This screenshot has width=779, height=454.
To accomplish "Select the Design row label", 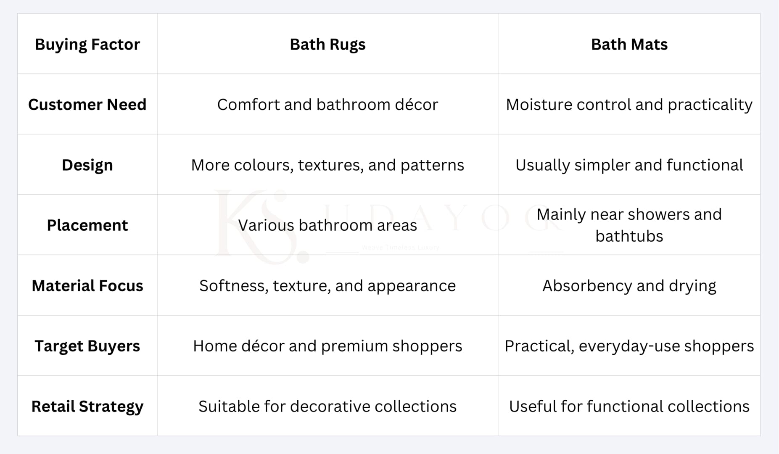I will click(x=87, y=165).
